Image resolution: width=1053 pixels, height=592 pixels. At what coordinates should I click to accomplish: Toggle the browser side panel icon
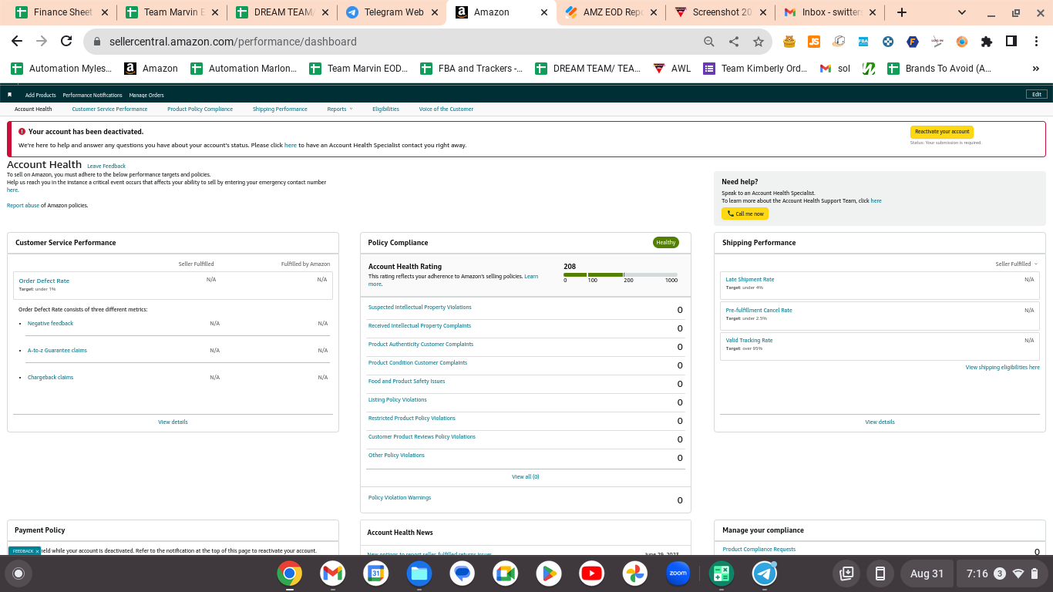pyautogui.click(x=1011, y=42)
